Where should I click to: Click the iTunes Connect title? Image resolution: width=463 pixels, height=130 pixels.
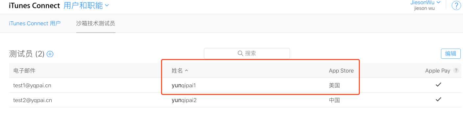[x=34, y=6]
